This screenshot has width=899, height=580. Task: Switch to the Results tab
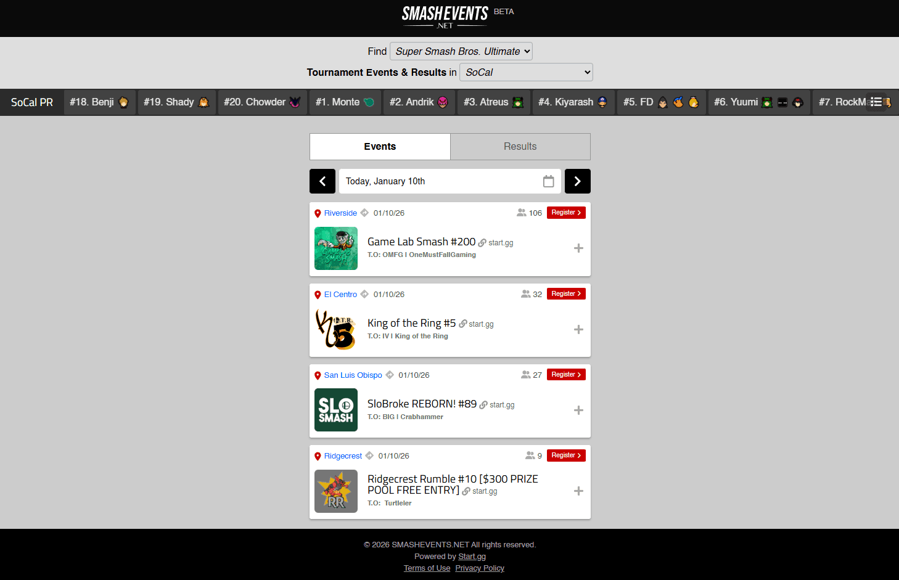point(520,147)
